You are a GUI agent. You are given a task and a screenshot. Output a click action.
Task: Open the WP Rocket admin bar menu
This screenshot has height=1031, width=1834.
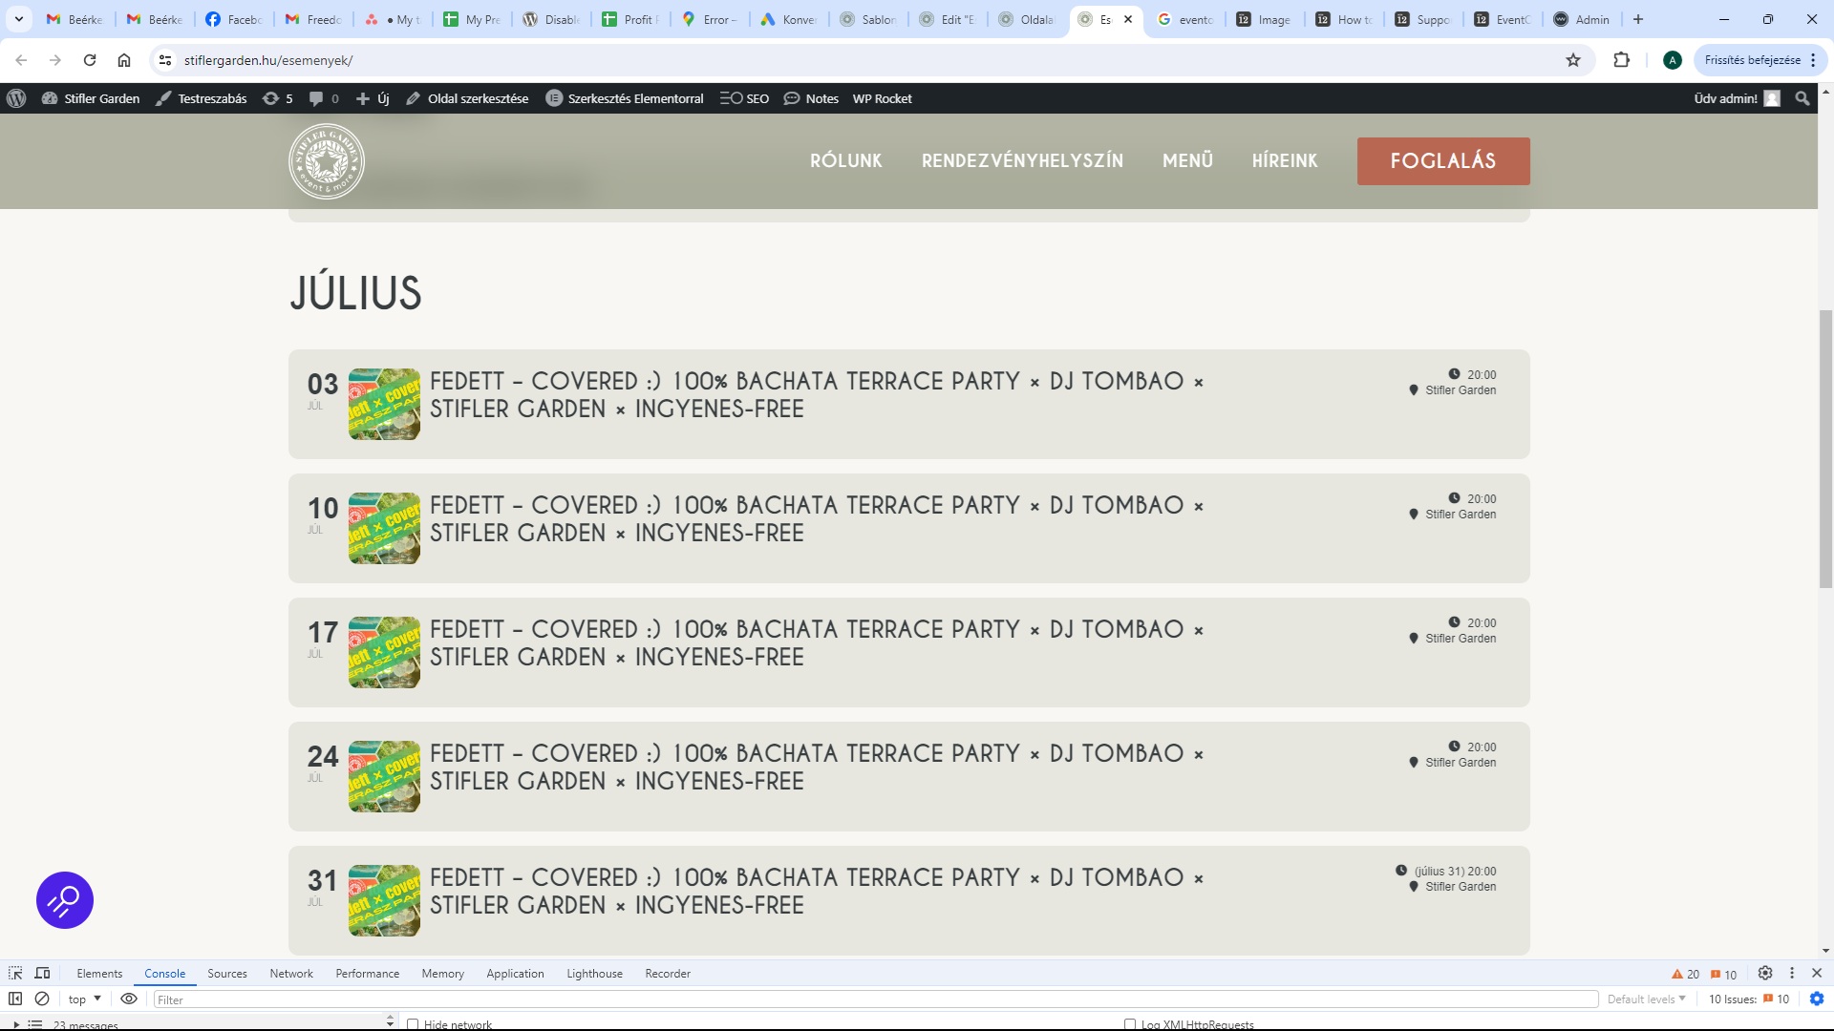pos(882,98)
